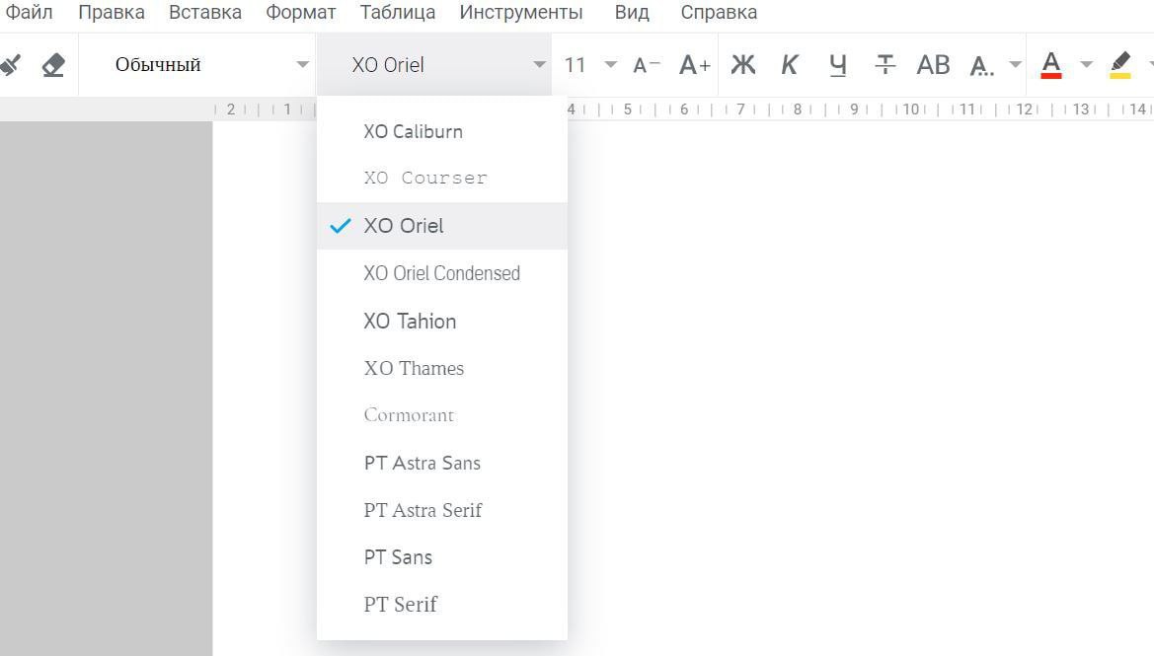Viewport: 1154px width, 656px height.
Task: Increase font size with A+ icon
Action: click(695, 65)
